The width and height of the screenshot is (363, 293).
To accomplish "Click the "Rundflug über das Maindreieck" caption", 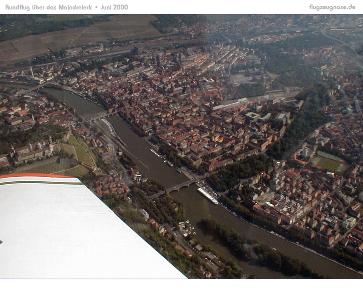I will pos(48,7).
